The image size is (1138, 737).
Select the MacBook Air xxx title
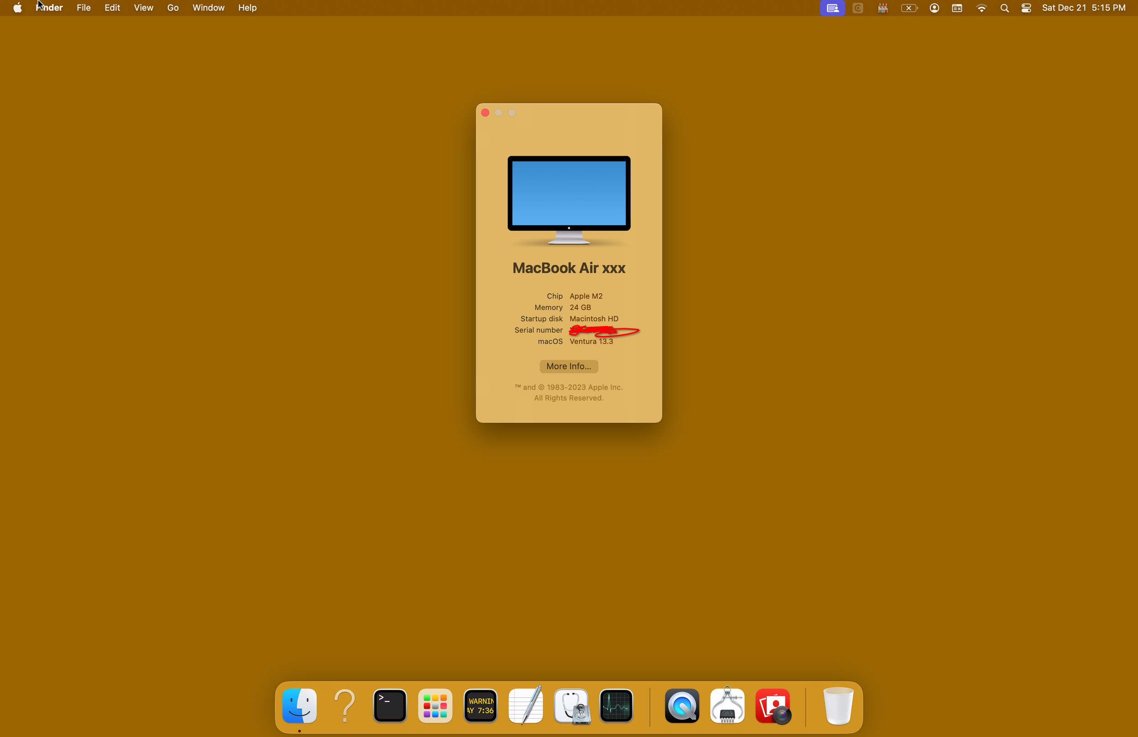coord(569,268)
